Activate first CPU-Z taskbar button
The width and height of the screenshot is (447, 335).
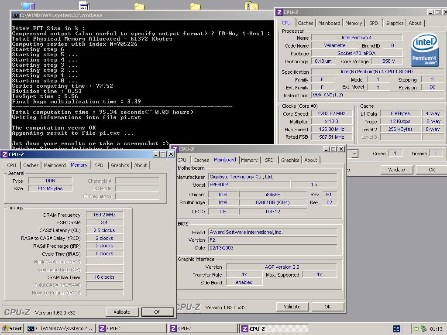click(x=131, y=328)
